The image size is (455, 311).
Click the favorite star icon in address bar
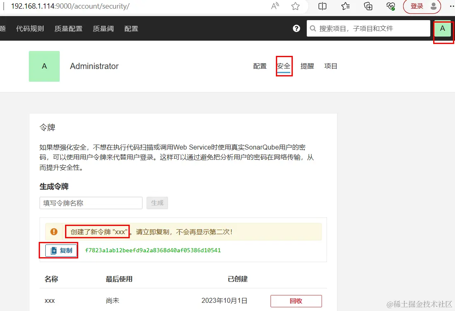295,6
